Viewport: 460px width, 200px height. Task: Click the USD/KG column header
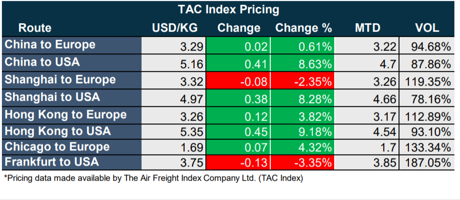pos(173,28)
